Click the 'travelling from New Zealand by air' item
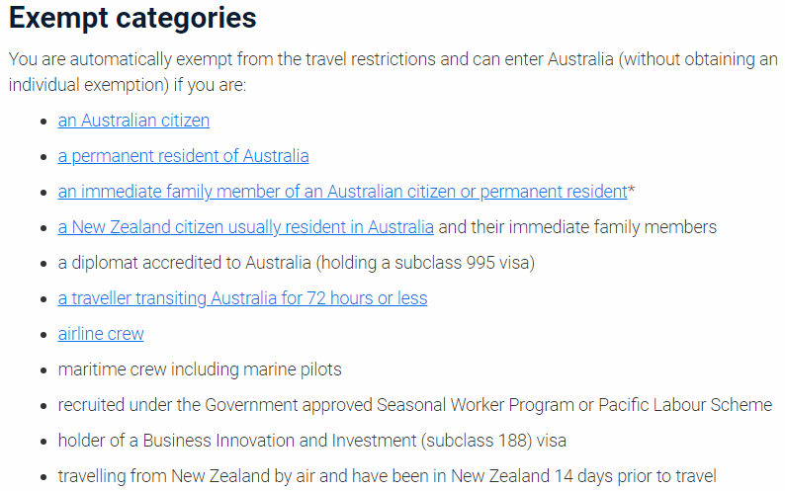Screen dimensions: 785x491 [387, 476]
